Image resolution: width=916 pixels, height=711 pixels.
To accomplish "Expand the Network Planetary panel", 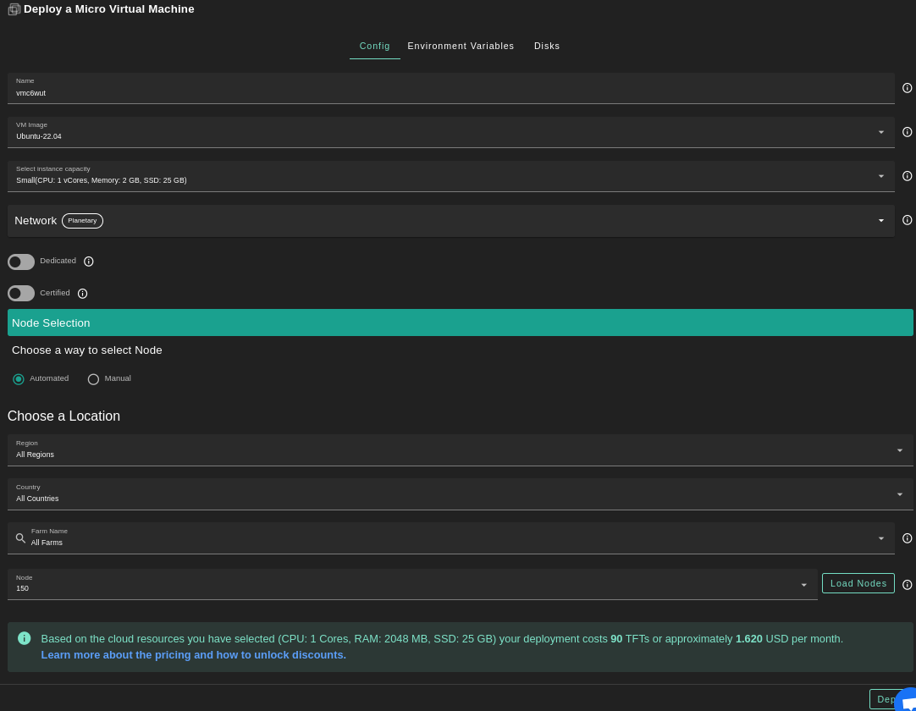I will pyautogui.click(x=450, y=221).
